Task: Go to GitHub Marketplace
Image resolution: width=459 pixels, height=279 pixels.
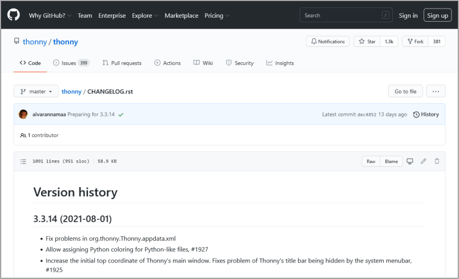Action: click(x=181, y=15)
